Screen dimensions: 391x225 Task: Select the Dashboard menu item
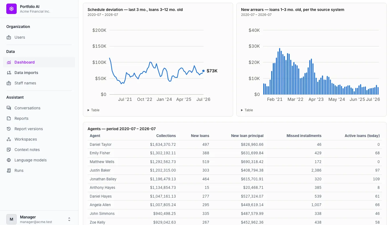point(39,62)
